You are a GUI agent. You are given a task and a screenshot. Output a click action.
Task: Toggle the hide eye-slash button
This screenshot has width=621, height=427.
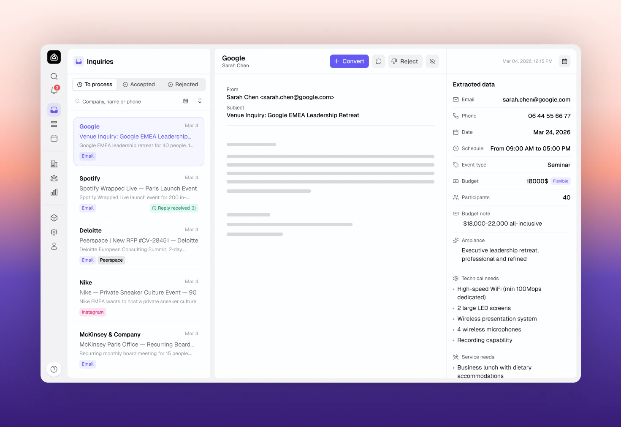pos(432,61)
